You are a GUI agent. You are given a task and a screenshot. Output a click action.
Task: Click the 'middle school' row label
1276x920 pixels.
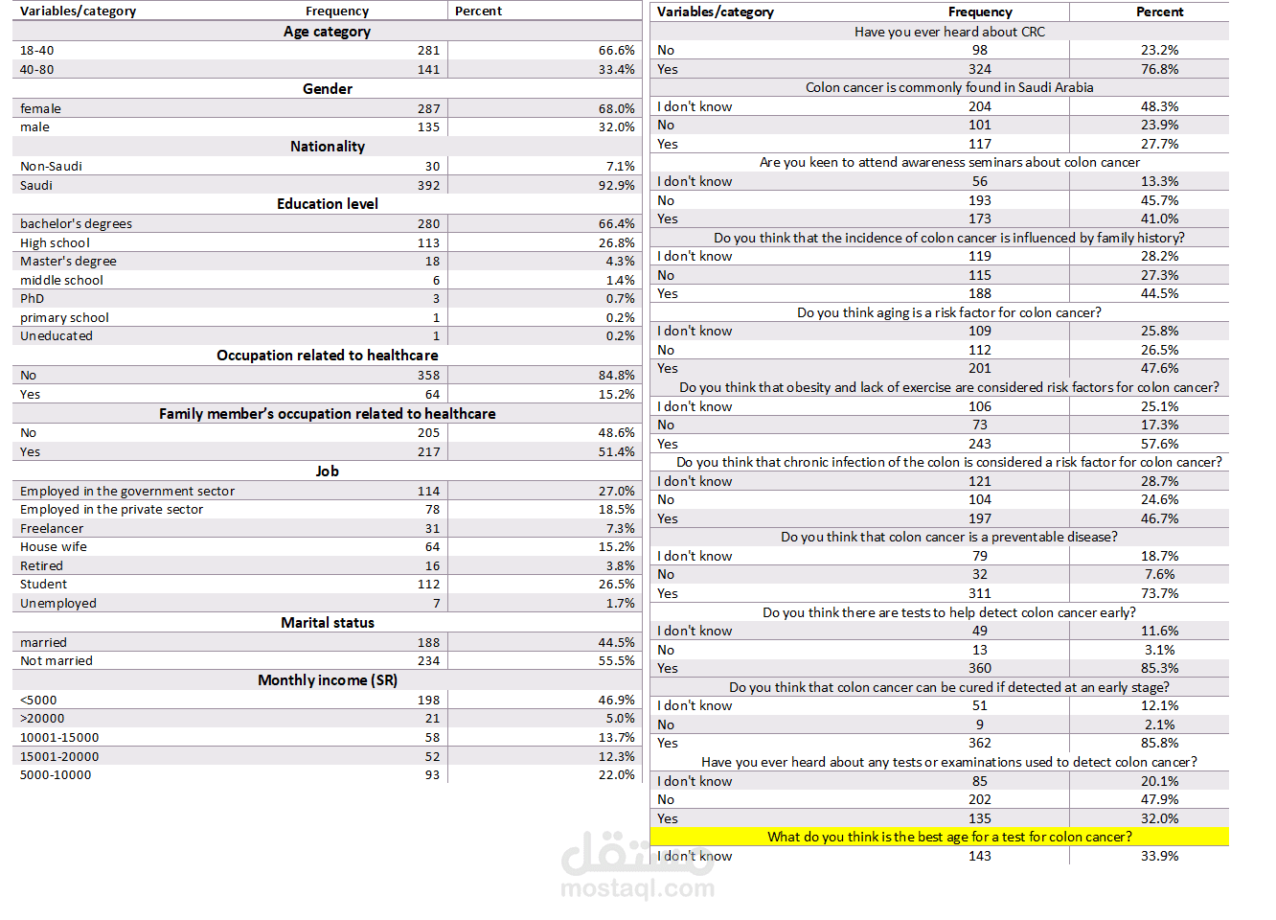click(x=61, y=281)
